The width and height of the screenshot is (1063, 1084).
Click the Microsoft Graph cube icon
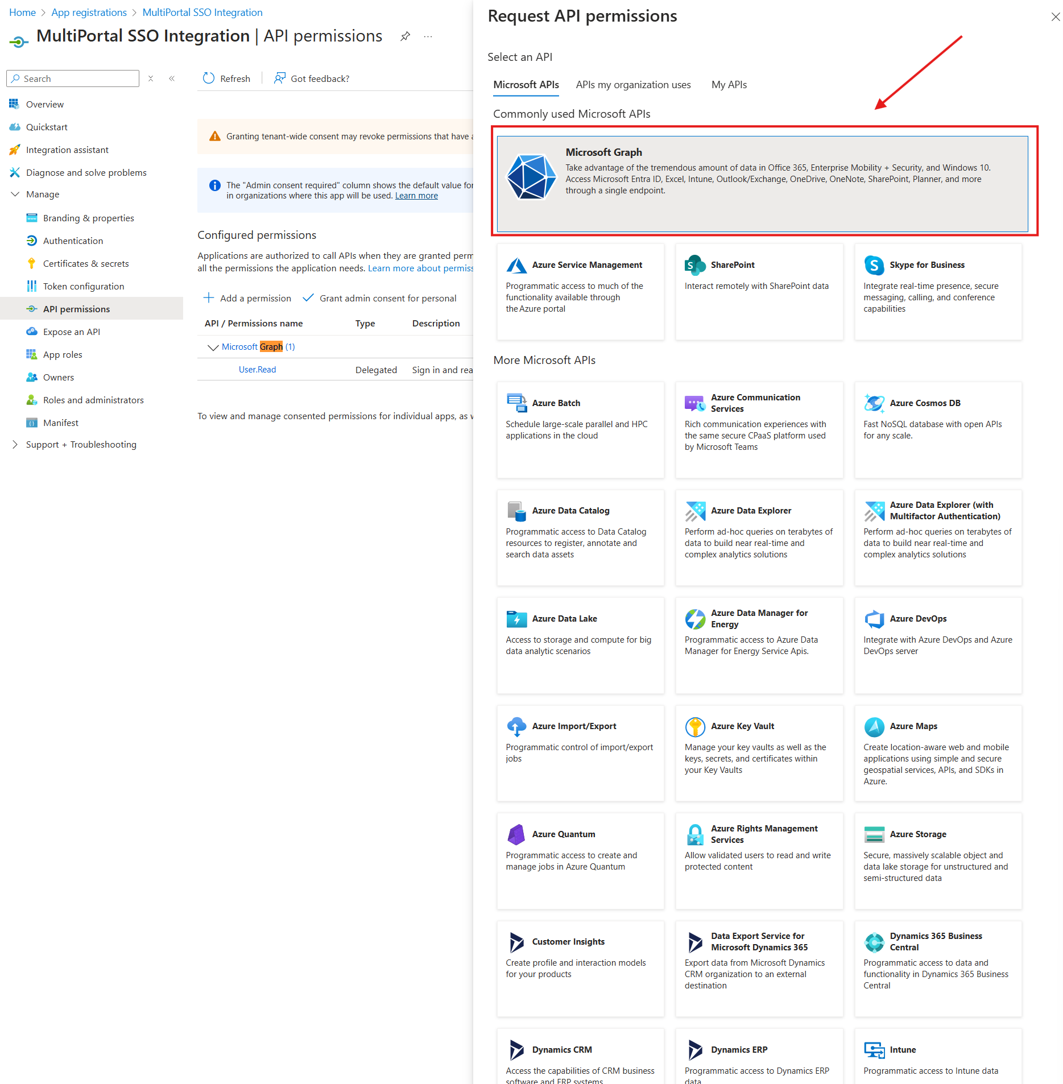[531, 177]
